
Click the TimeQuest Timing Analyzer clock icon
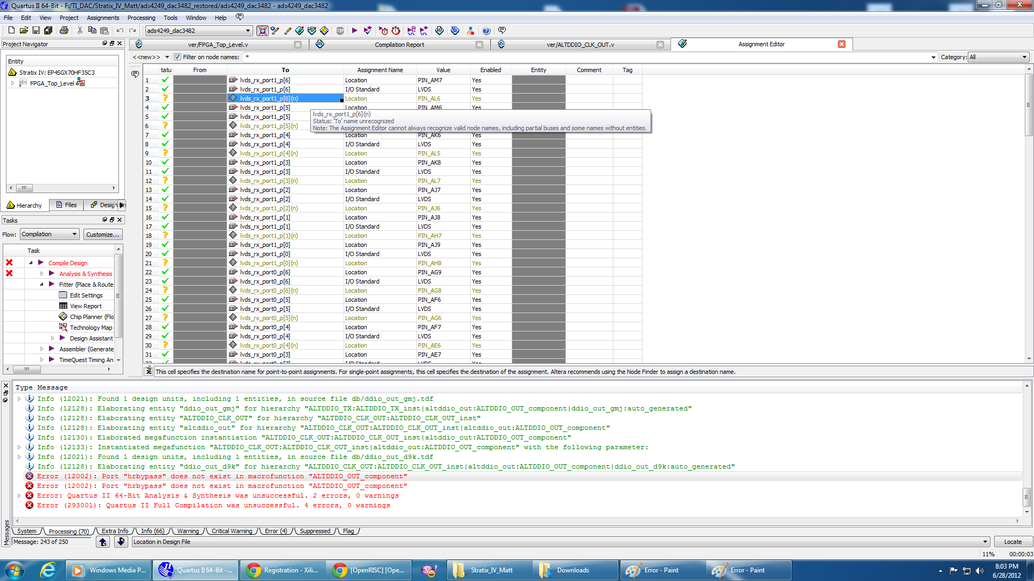click(x=396, y=31)
